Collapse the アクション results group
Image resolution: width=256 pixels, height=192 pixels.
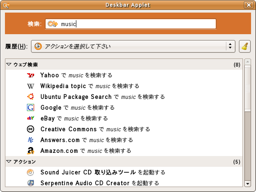[9, 161]
